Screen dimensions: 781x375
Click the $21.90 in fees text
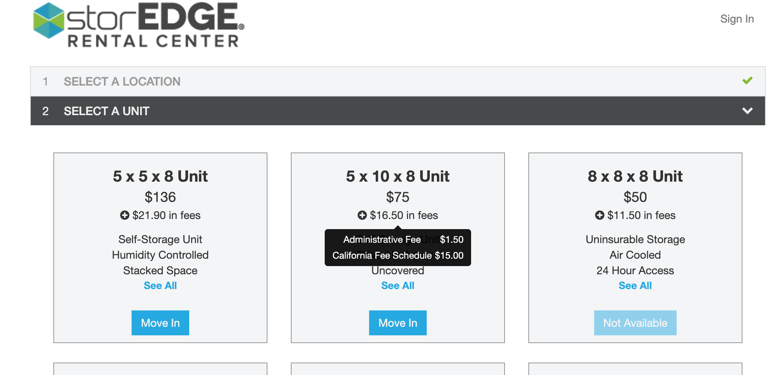167,215
